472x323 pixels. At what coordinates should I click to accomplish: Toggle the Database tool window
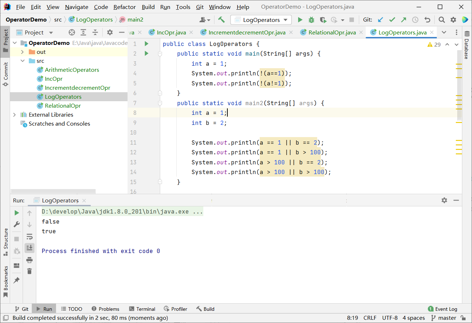pyautogui.click(x=467, y=45)
